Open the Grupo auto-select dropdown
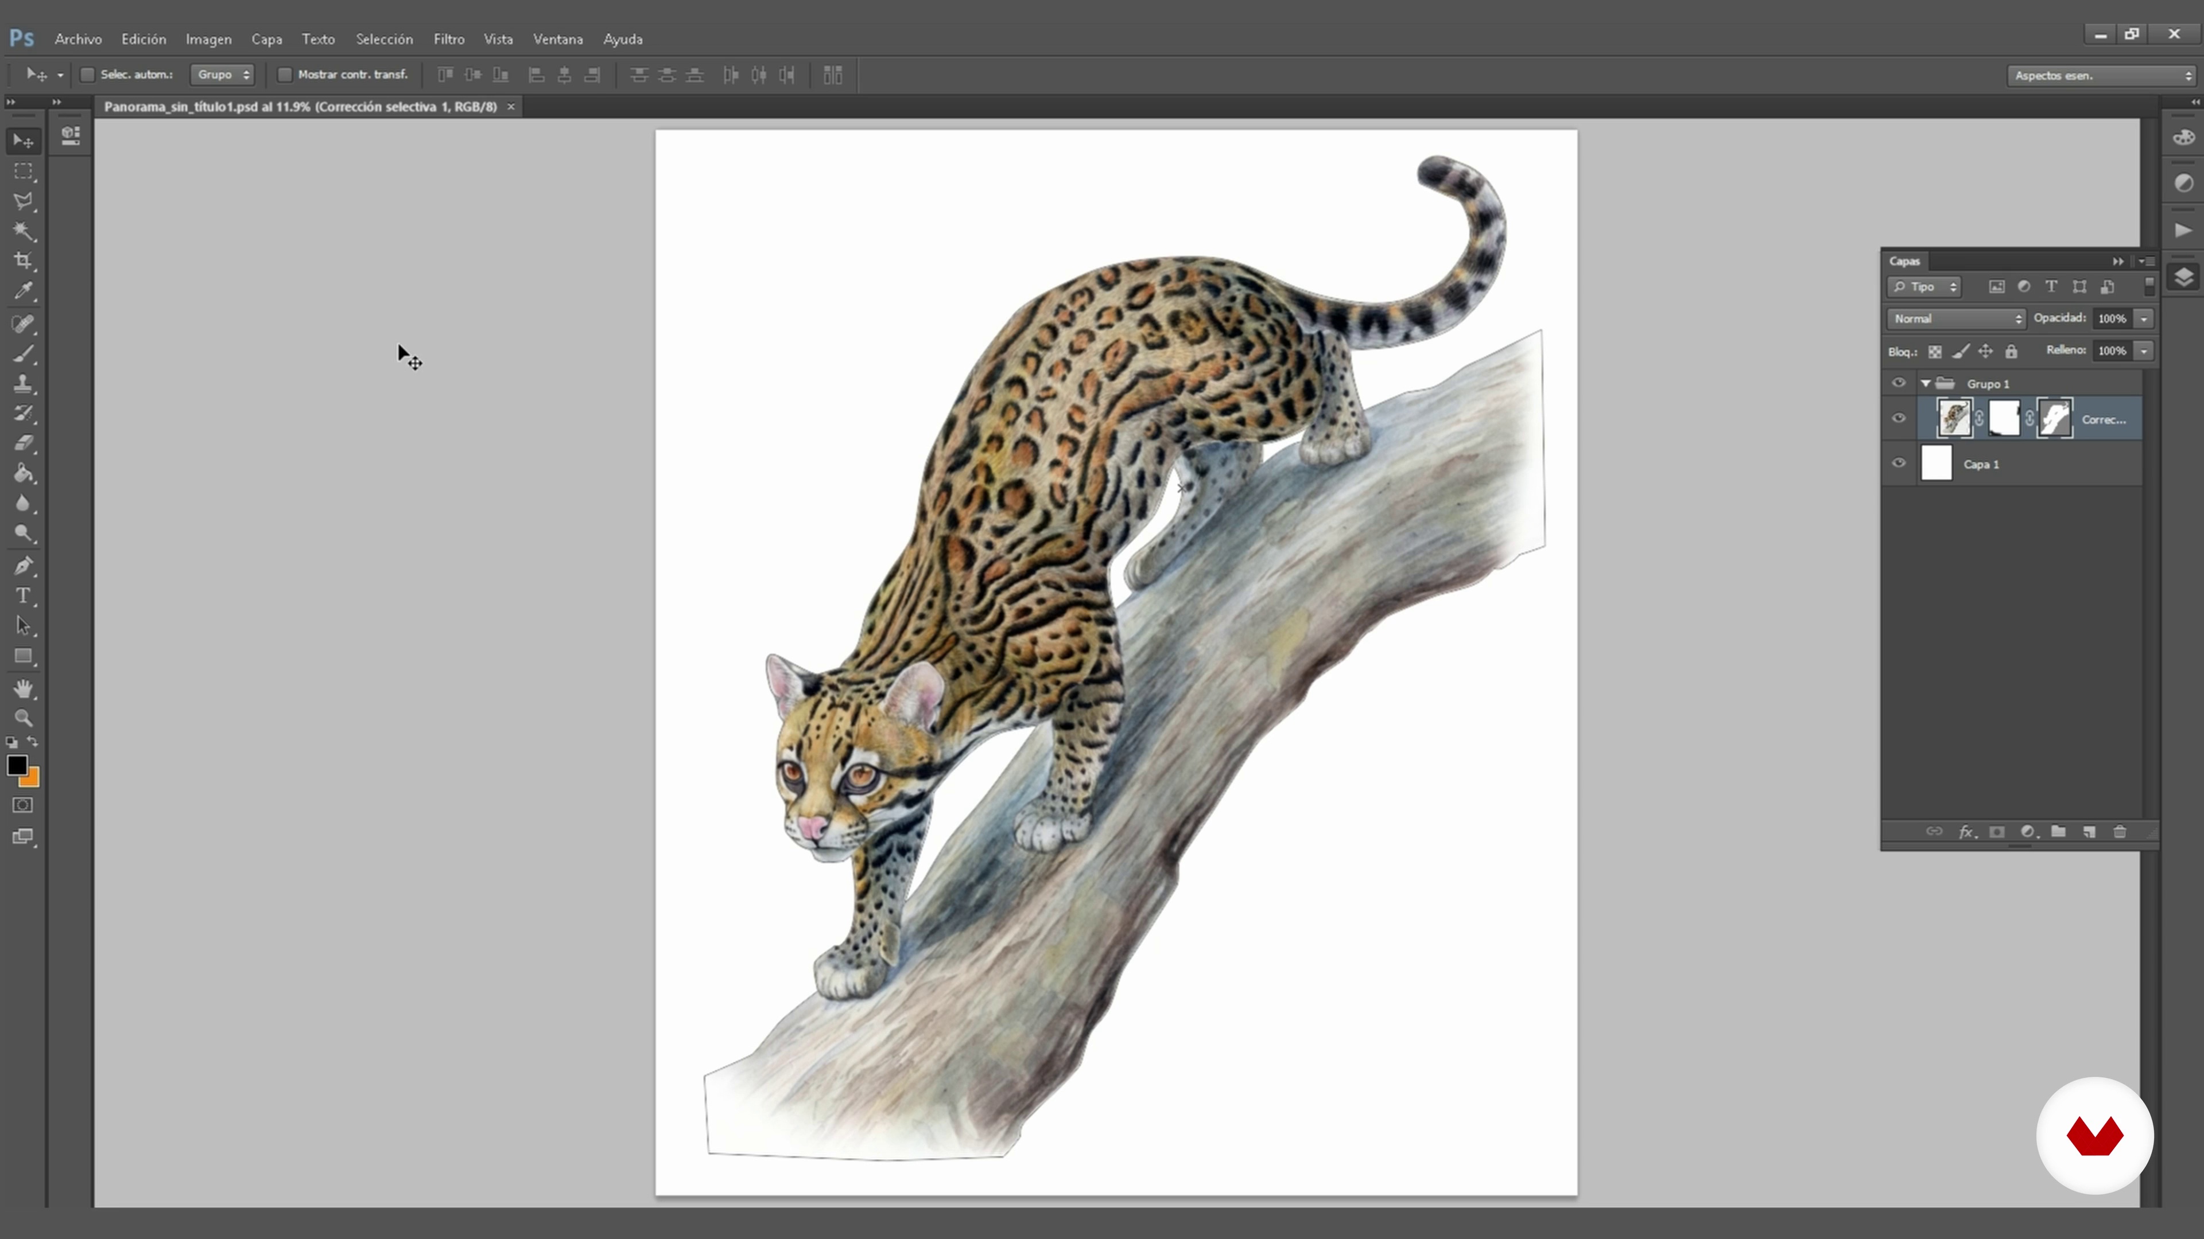Viewport: 2204px width, 1239px height. point(223,75)
